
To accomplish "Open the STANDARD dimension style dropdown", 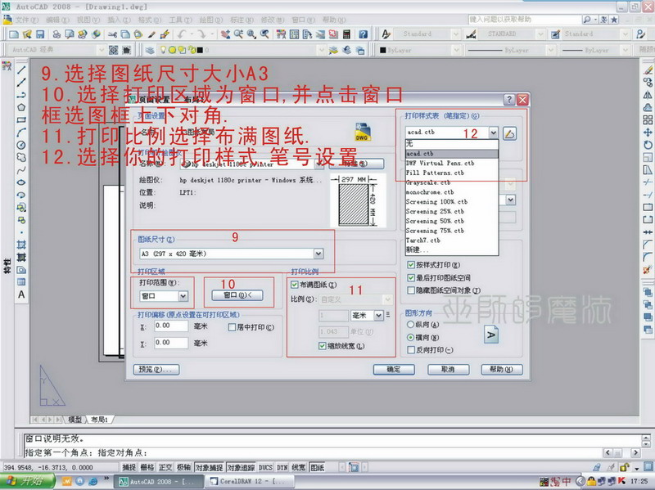I will (540, 34).
